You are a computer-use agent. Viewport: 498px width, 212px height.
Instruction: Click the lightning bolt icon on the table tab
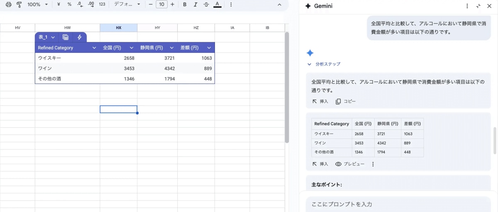click(79, 37)
